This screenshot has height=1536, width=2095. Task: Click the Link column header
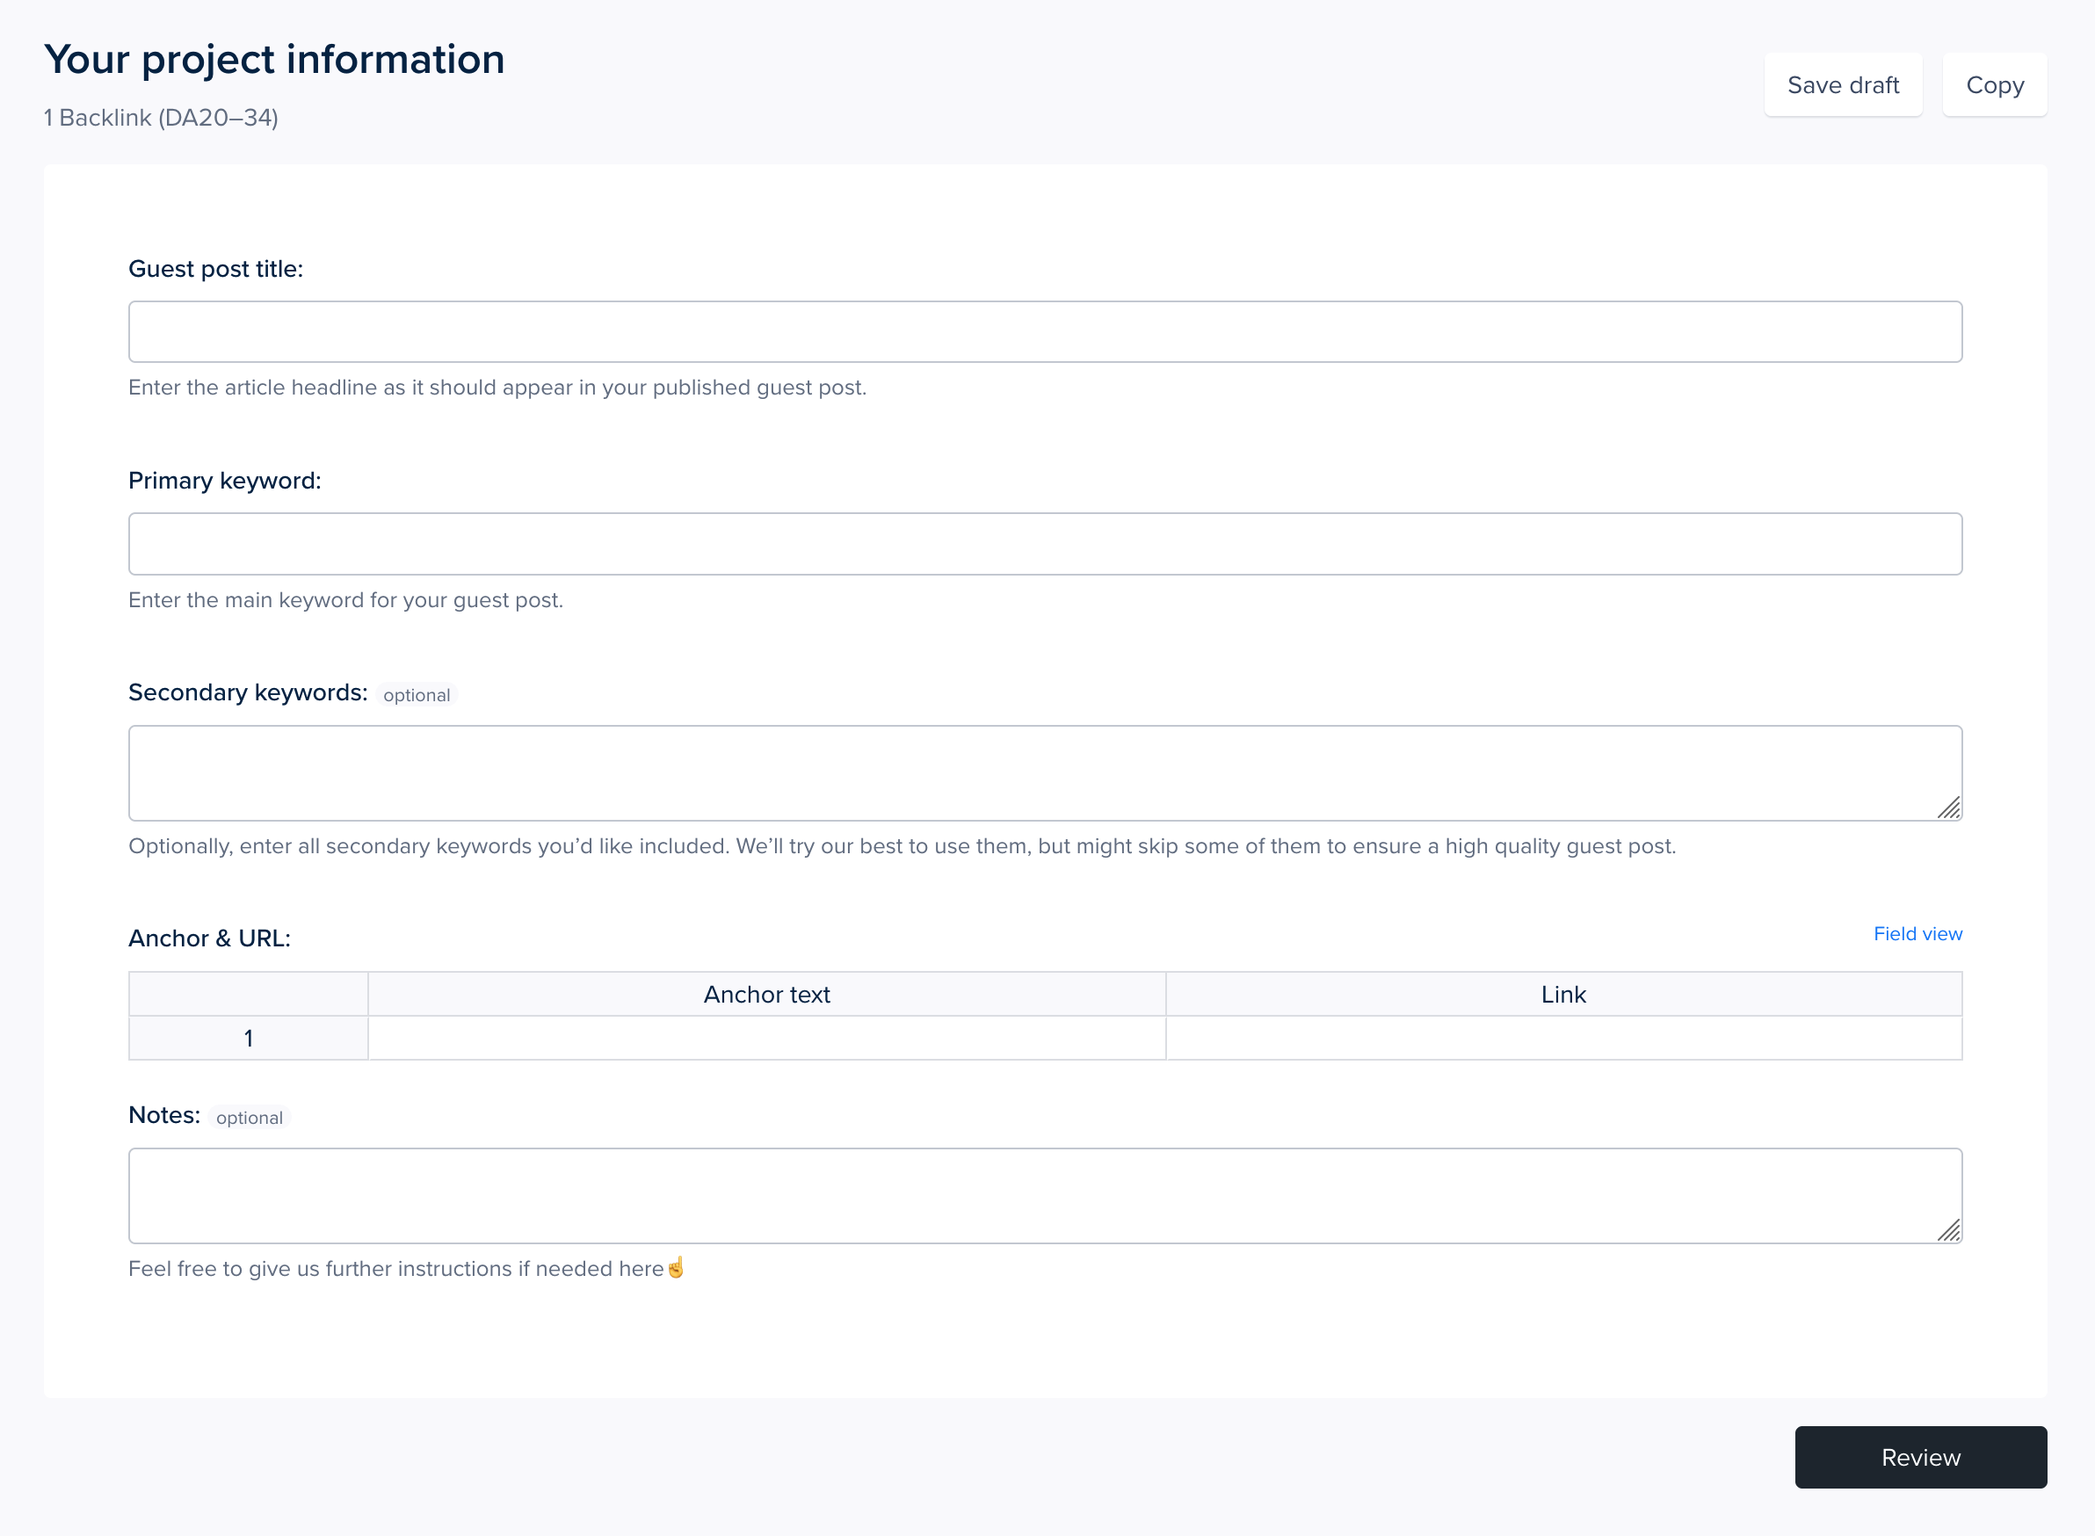coord(1563,994)
